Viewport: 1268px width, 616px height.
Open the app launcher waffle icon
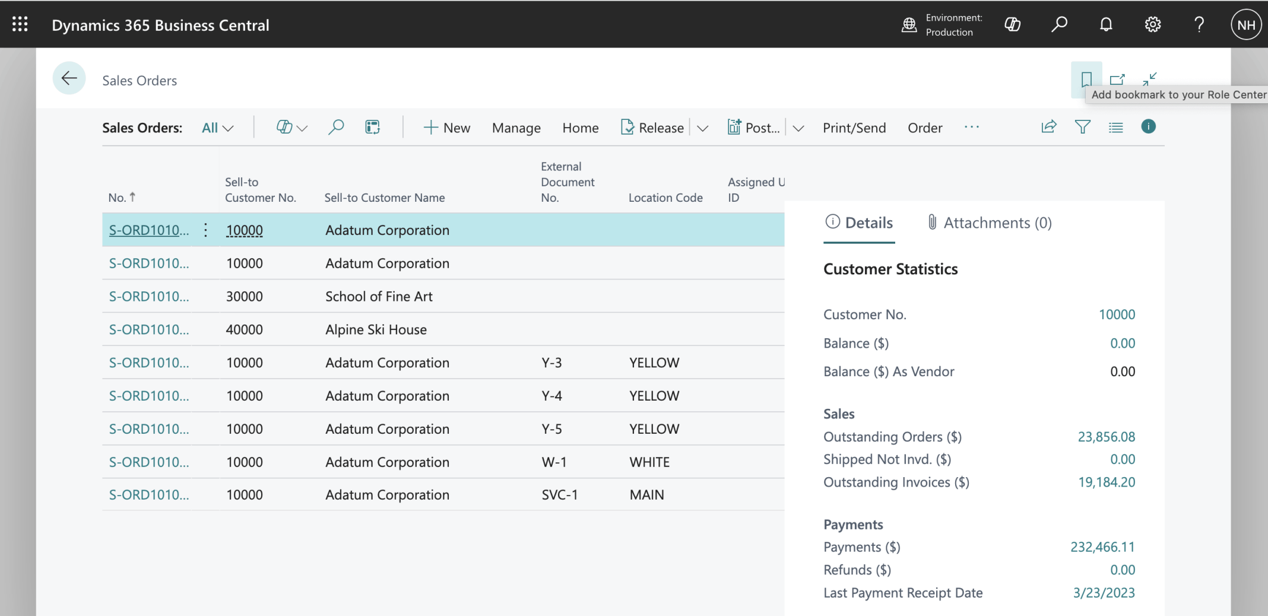(20, 24)
